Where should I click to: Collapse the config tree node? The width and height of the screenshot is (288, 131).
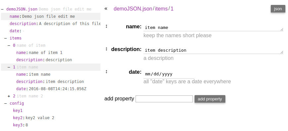point(6,103)
